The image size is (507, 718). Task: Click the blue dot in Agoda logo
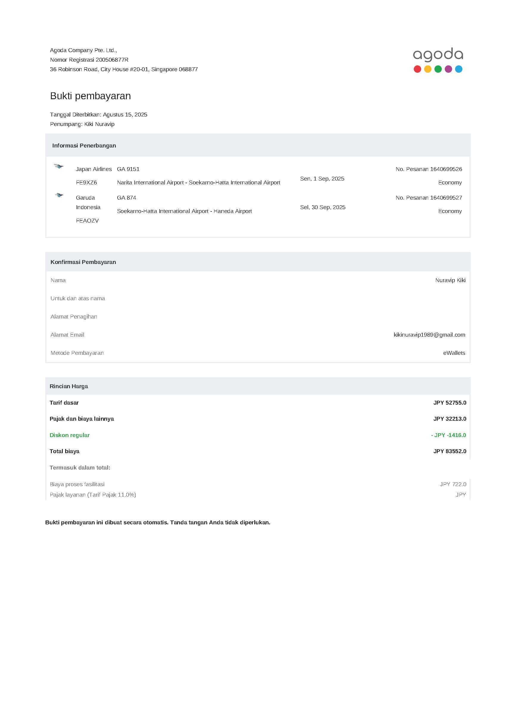(458, 69)
